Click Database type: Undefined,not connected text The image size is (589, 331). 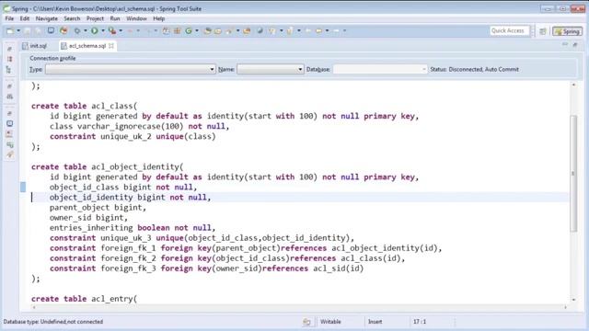(x=53, y=322)
